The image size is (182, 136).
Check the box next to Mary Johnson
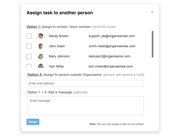pos(29,56)
